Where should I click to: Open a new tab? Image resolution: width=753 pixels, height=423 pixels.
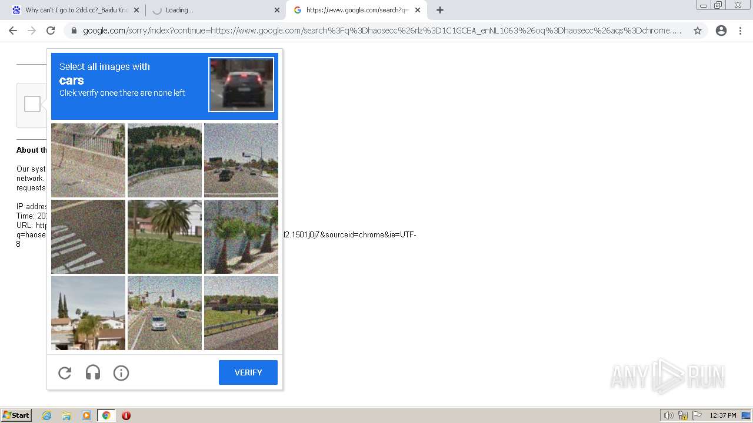point(440,10)
